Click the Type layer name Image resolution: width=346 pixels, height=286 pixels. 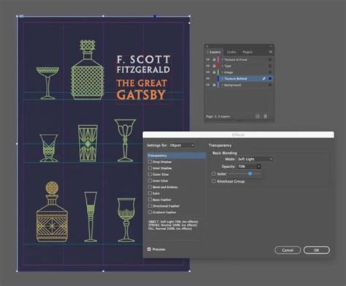click(228, 65)
